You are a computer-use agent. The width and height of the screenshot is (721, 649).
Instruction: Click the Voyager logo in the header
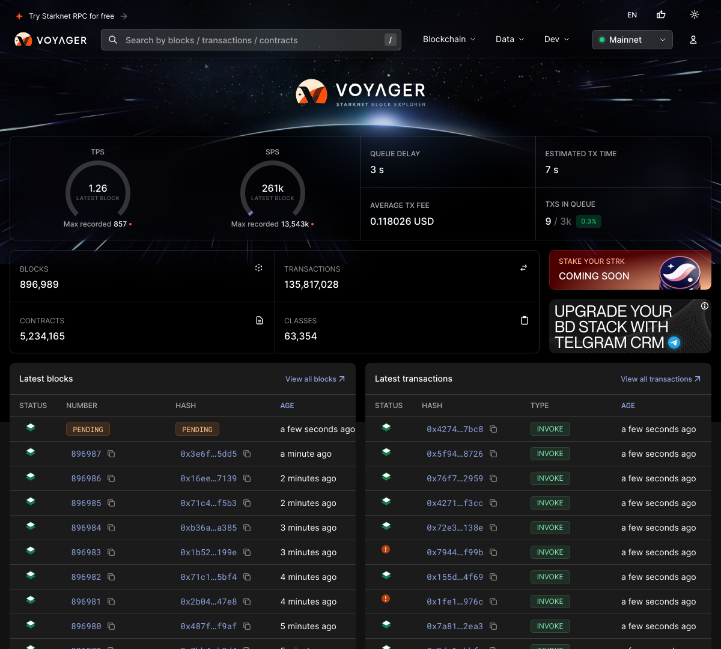(50, 40)
